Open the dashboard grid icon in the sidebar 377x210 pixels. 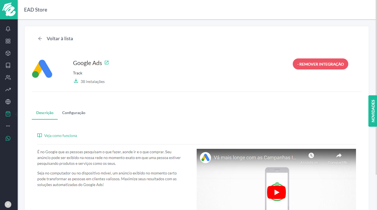[x=8, y=41]
